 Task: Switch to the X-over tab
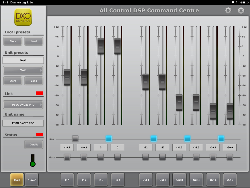click(32, 180)
